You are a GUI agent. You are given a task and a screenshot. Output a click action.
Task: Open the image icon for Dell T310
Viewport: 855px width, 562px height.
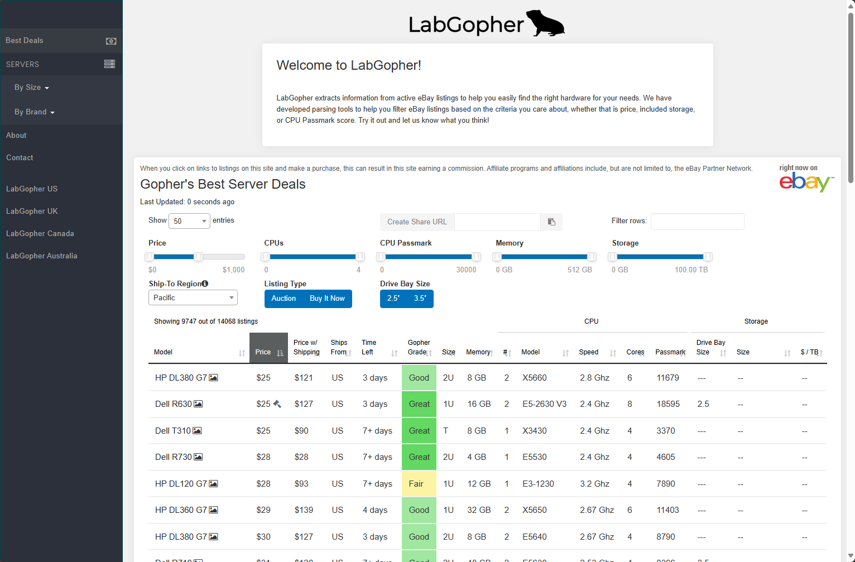[197, 431]
